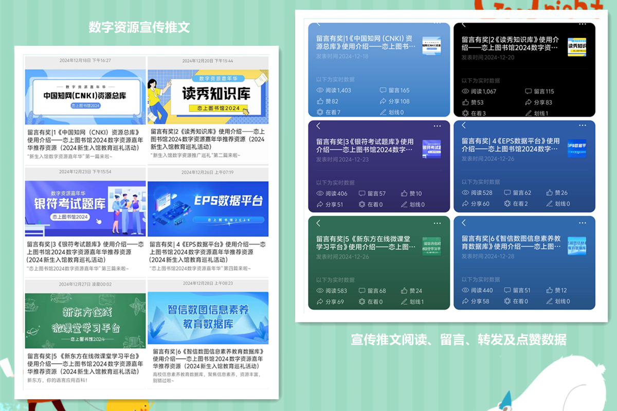Screen dimensions: 617x411
Task: Click the timestamp 2024年12月28日 上午08:23
Action: [208, 284]
